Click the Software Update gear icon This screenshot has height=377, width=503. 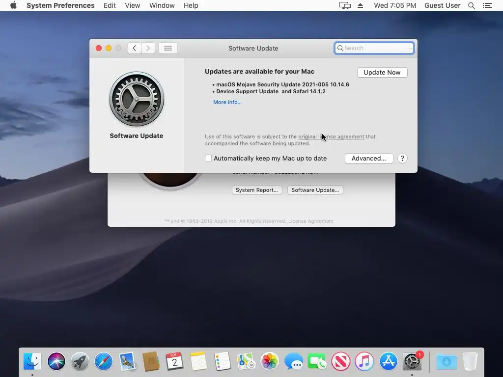click(137, 99)
